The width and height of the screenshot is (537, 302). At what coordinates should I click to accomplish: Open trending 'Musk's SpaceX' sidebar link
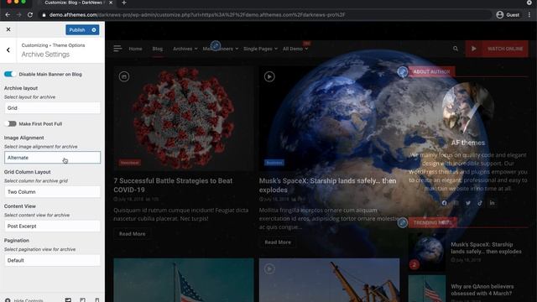tap(486, 248)
